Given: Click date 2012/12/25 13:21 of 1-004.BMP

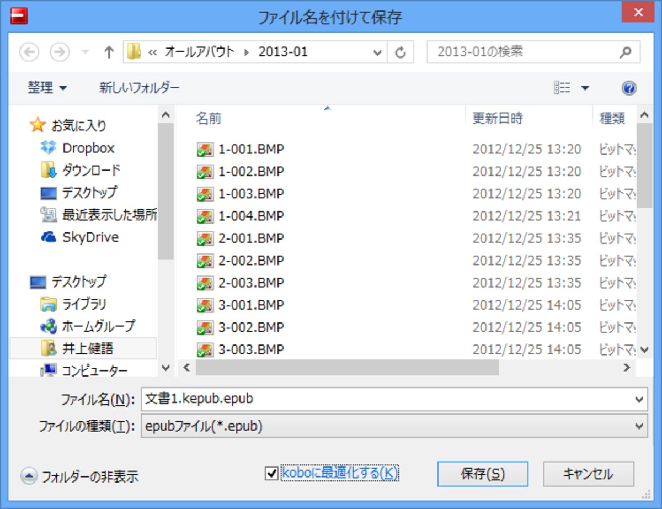Looking at the screenshot, I should pos(527,216).
